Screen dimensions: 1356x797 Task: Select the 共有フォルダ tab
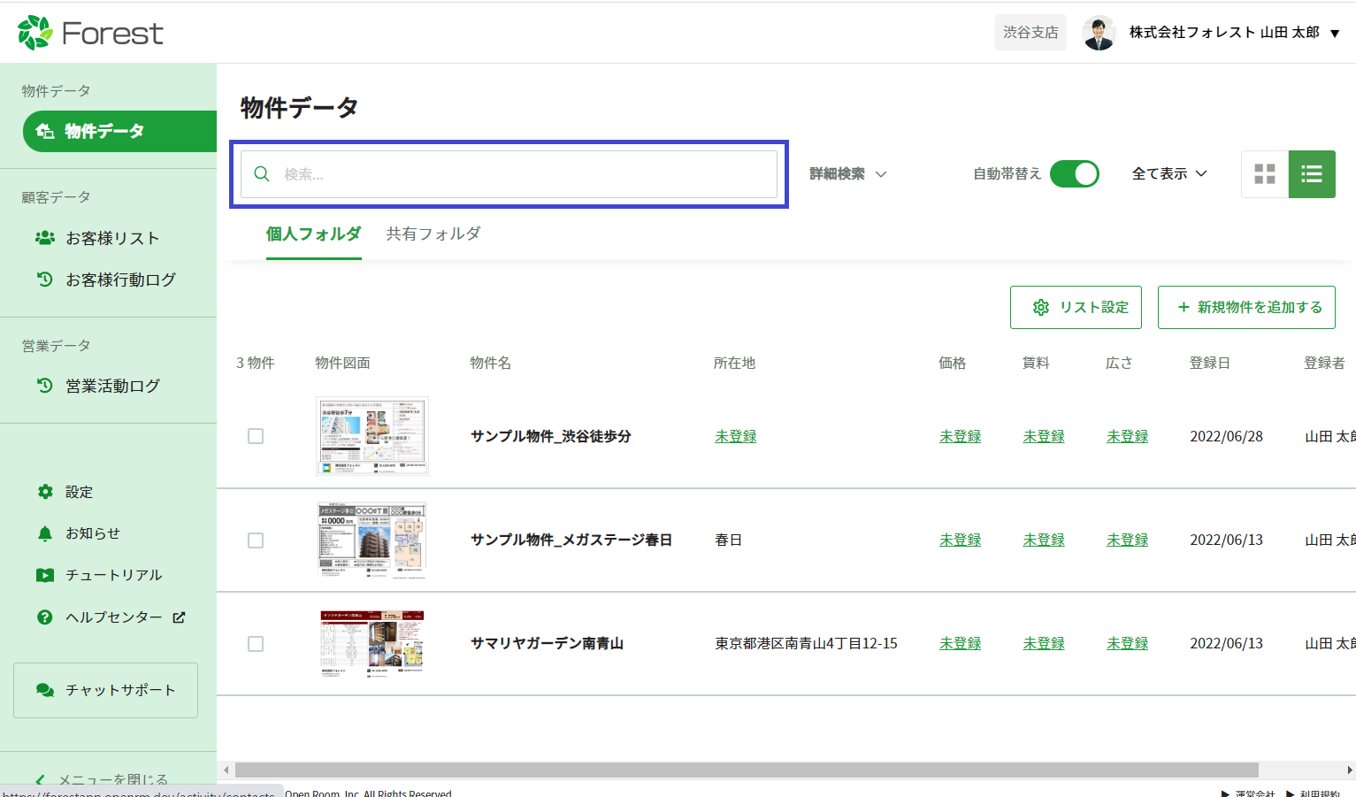(x=433, y=234)
